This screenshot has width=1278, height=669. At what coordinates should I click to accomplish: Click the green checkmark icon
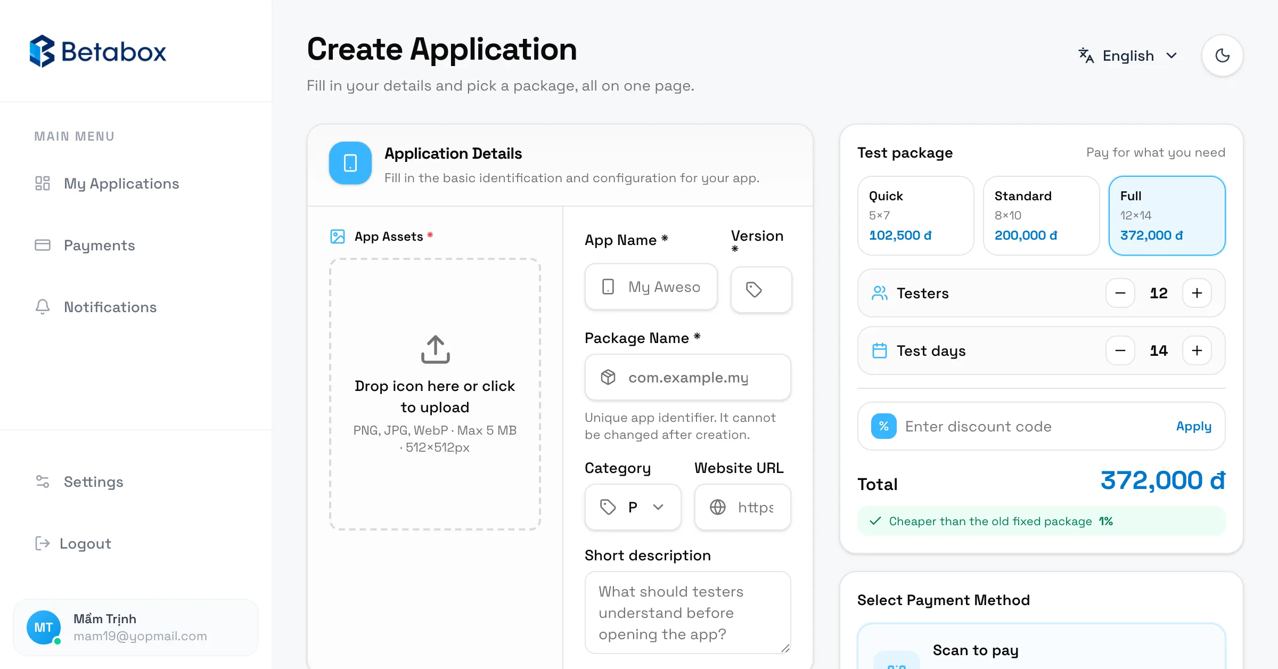coord(875,521)
